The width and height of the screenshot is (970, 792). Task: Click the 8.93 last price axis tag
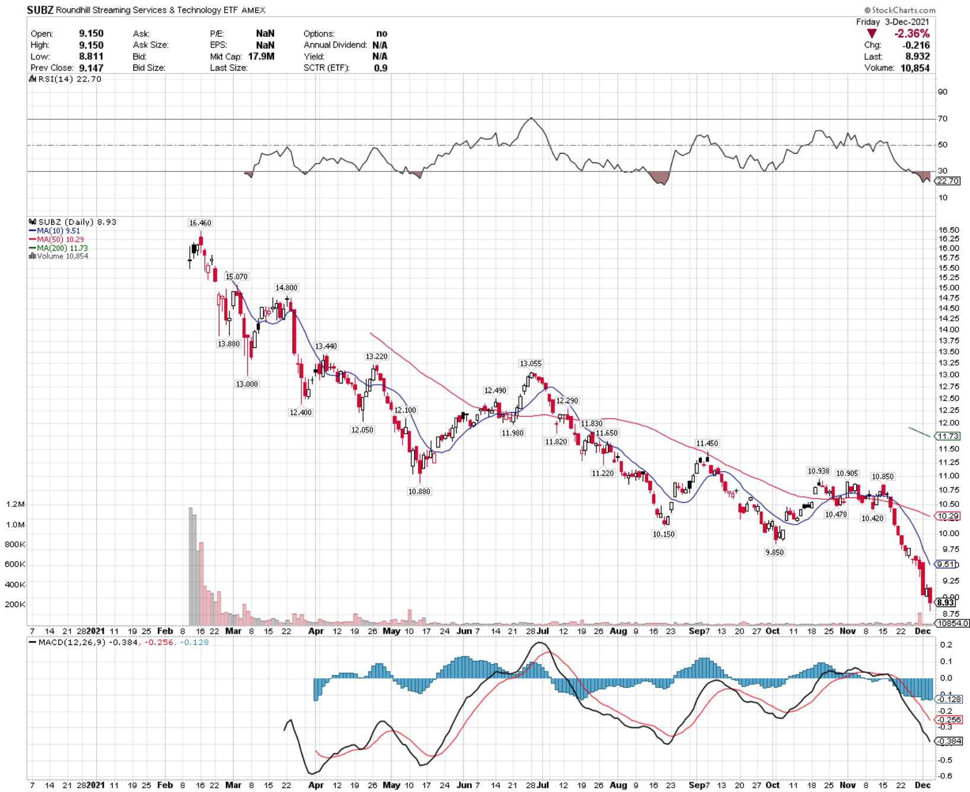946,602
